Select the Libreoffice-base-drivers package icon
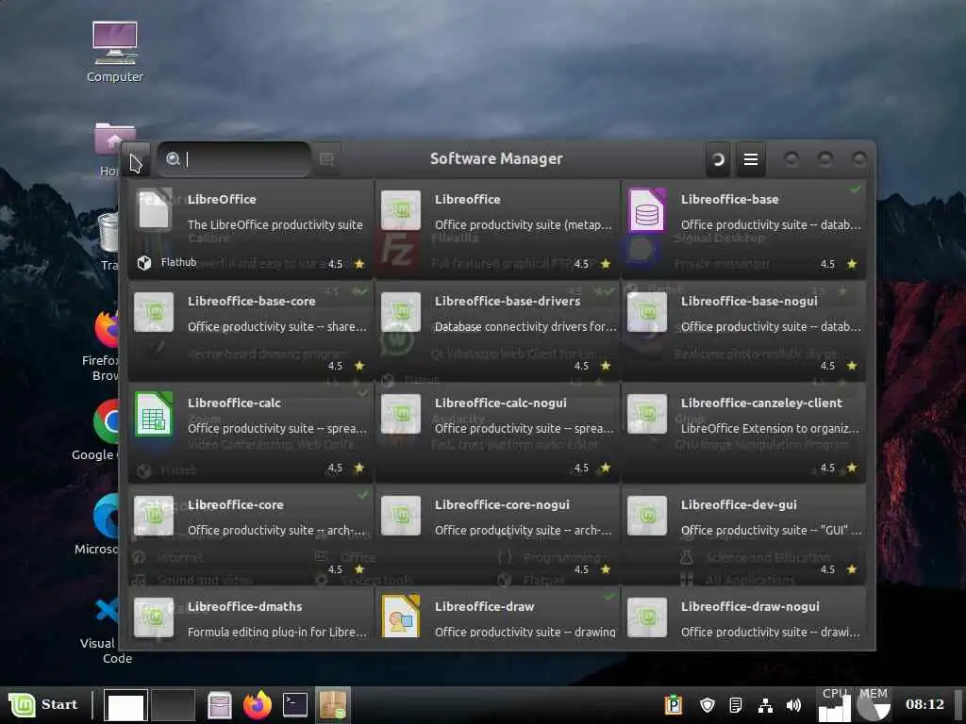This screenshot has height=724, width=966. (x=400, y=312)
